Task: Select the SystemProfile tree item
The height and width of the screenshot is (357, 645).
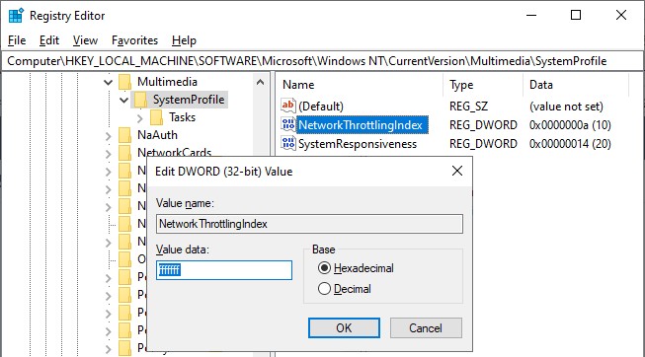Action: click(189, 100)
